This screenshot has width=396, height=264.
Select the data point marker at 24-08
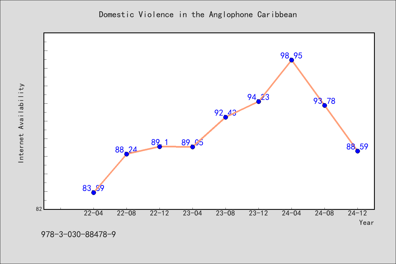[324, 105]
